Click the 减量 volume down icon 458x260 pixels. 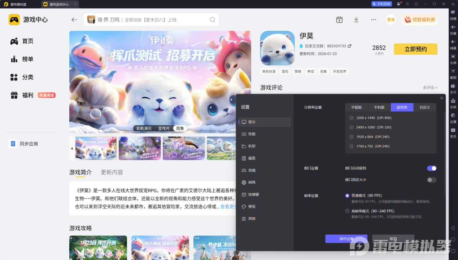453,41
